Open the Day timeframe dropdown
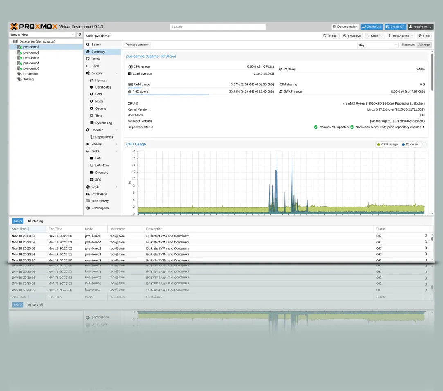The image size is (443, 391). coord(377,45)
